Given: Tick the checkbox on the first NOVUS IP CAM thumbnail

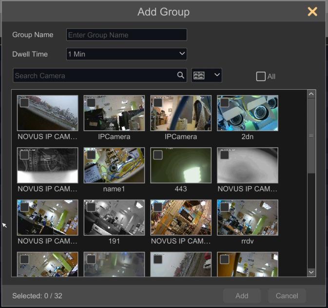Looking at the screenshot, I should click(x=24, y=103).
